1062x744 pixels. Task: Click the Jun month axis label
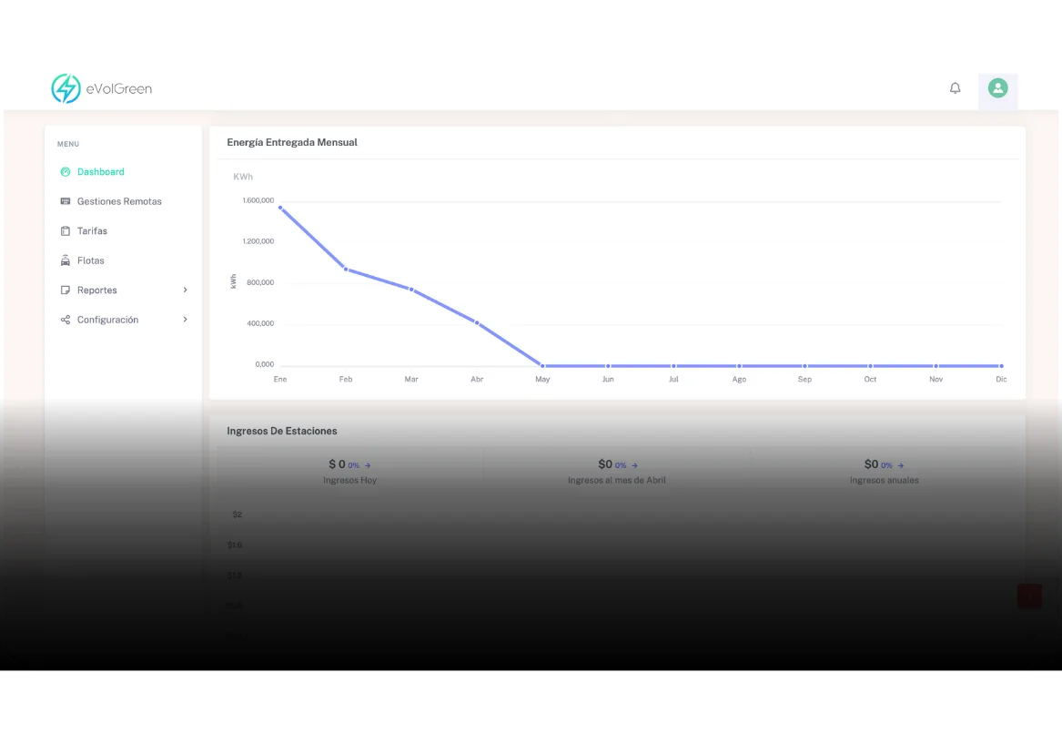608,380
